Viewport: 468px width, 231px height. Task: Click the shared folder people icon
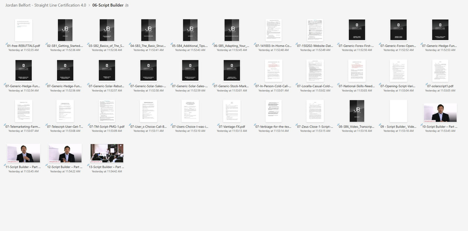[127, 5]
